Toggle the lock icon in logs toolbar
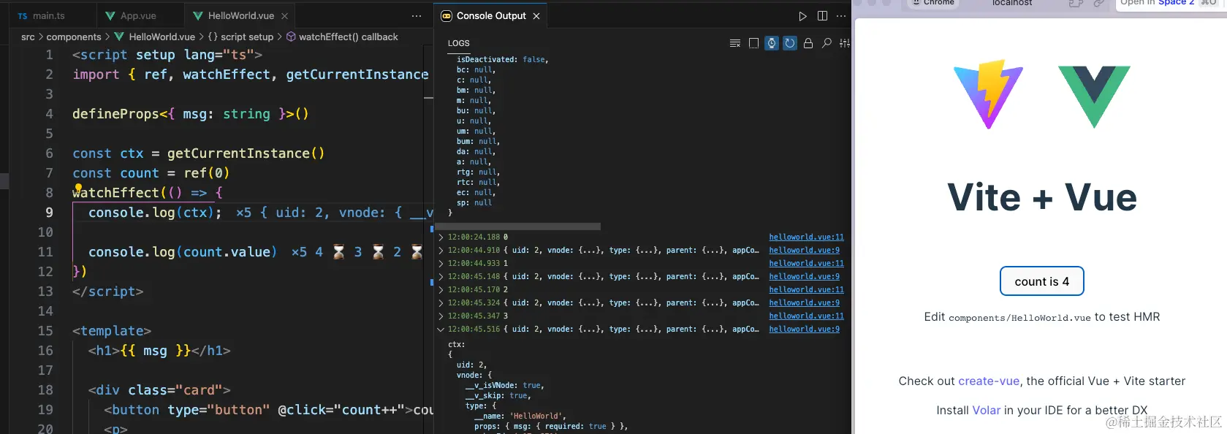1227x434 pixels. [808, 43]
